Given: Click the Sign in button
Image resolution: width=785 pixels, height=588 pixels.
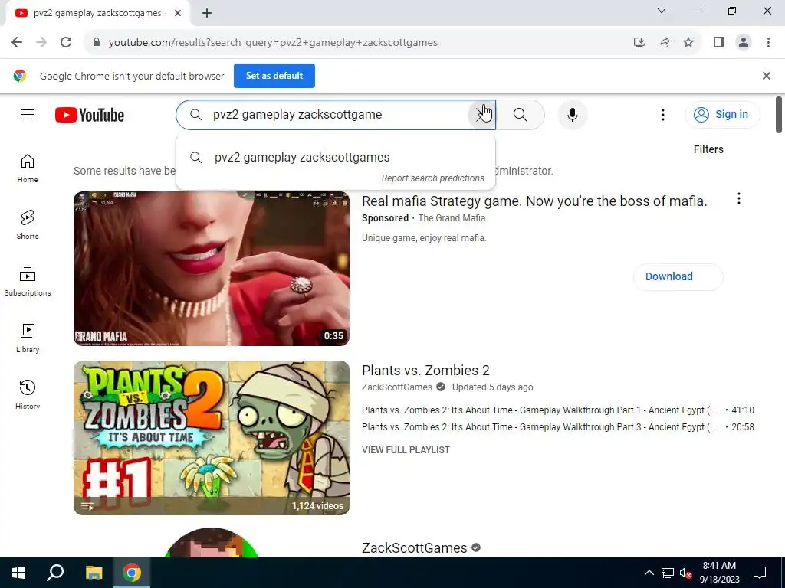Looking at the screenshot, I should (722, 115).
